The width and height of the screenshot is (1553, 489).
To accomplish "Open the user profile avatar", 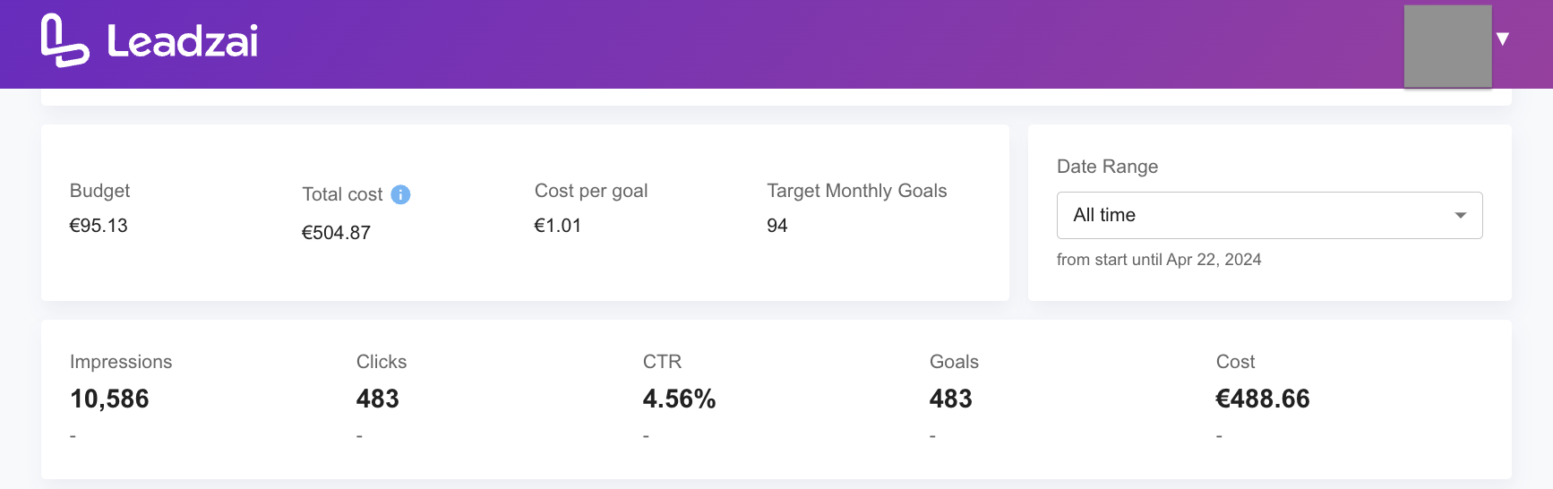I will [1447, 46].
